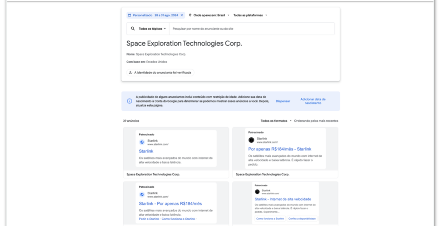Open the Todos os formatos dropdown

coord(276,121)
